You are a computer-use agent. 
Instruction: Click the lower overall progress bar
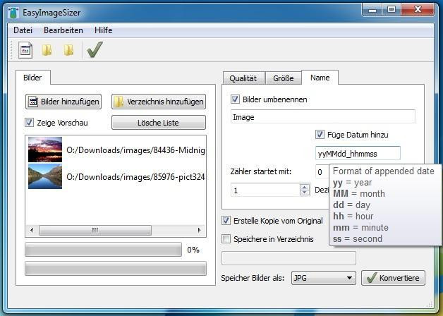(x=116, y=268)
